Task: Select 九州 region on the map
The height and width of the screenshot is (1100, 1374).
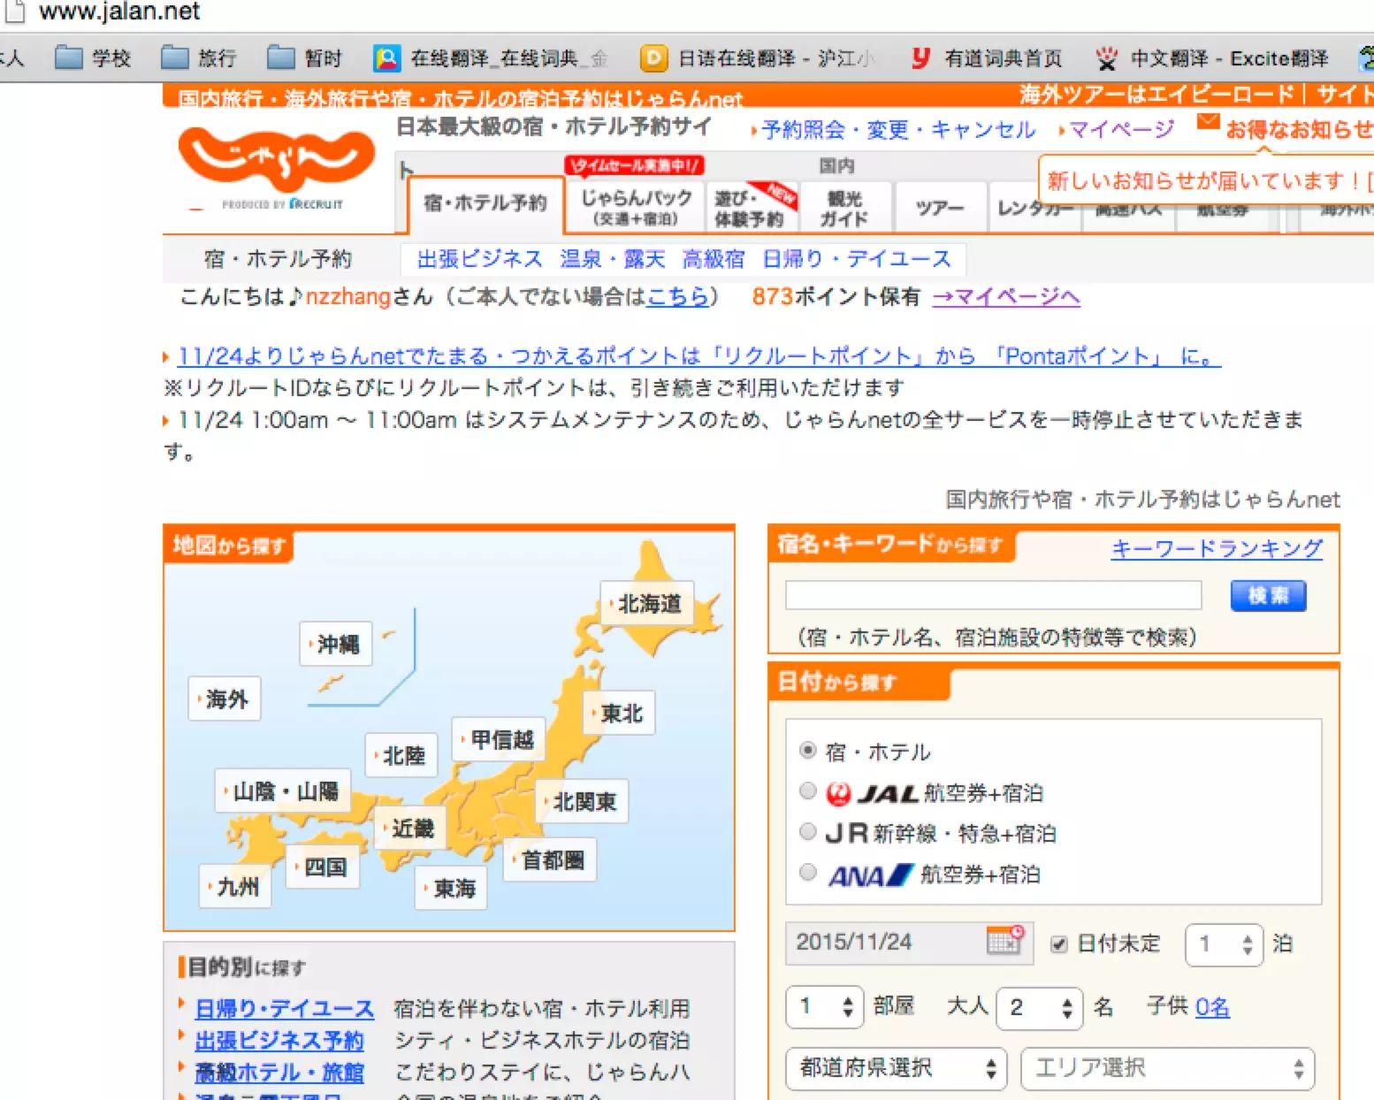Action: tap(235, 886)
